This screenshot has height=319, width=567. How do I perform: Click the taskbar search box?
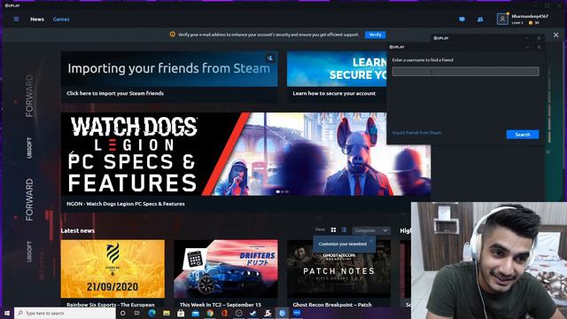pyautogui.click(x=65, y=313)
